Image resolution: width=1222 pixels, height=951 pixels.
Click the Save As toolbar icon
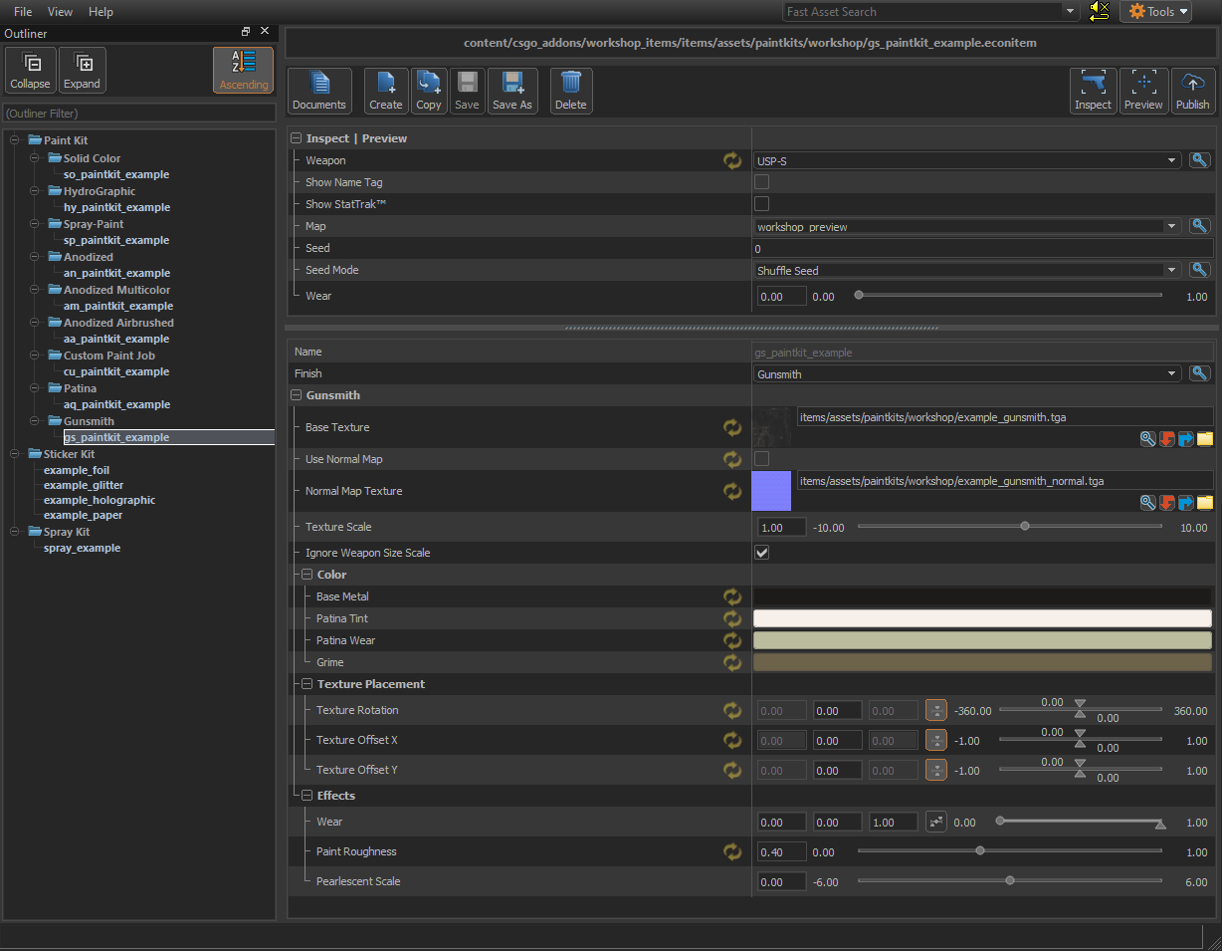pos(511,90)
